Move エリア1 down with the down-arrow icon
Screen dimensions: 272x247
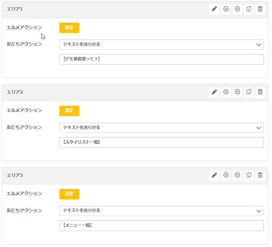click(x=226, y=9)
